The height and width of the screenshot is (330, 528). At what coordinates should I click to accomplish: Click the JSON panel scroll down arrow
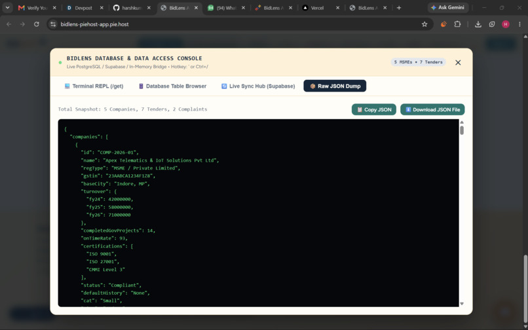point(462,304)
